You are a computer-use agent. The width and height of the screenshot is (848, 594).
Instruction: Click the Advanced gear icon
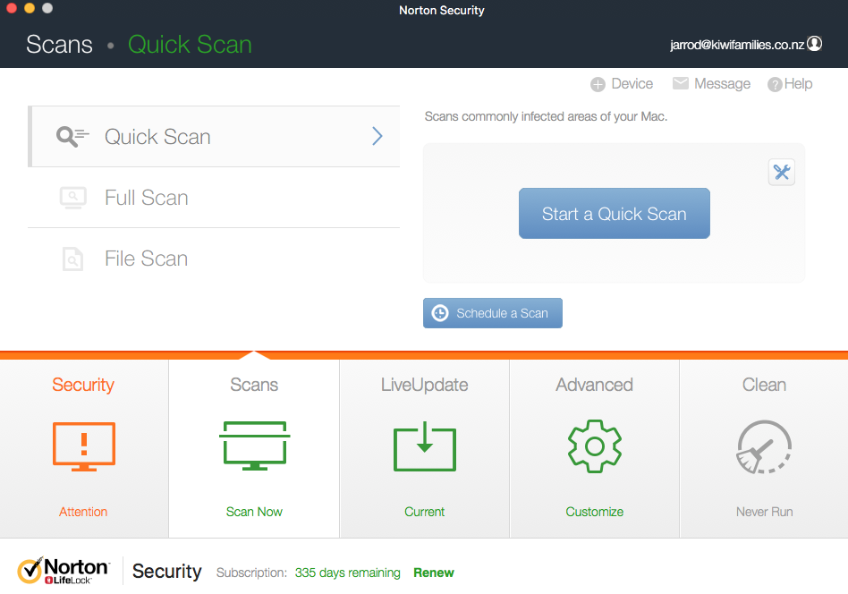coord(594,446)
